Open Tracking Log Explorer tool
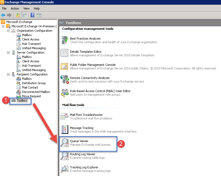 click(x=84, y=167)
